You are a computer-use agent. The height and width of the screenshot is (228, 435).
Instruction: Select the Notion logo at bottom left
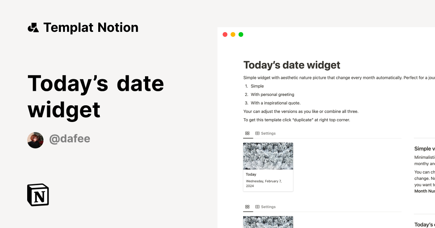[x=38, y=195]
